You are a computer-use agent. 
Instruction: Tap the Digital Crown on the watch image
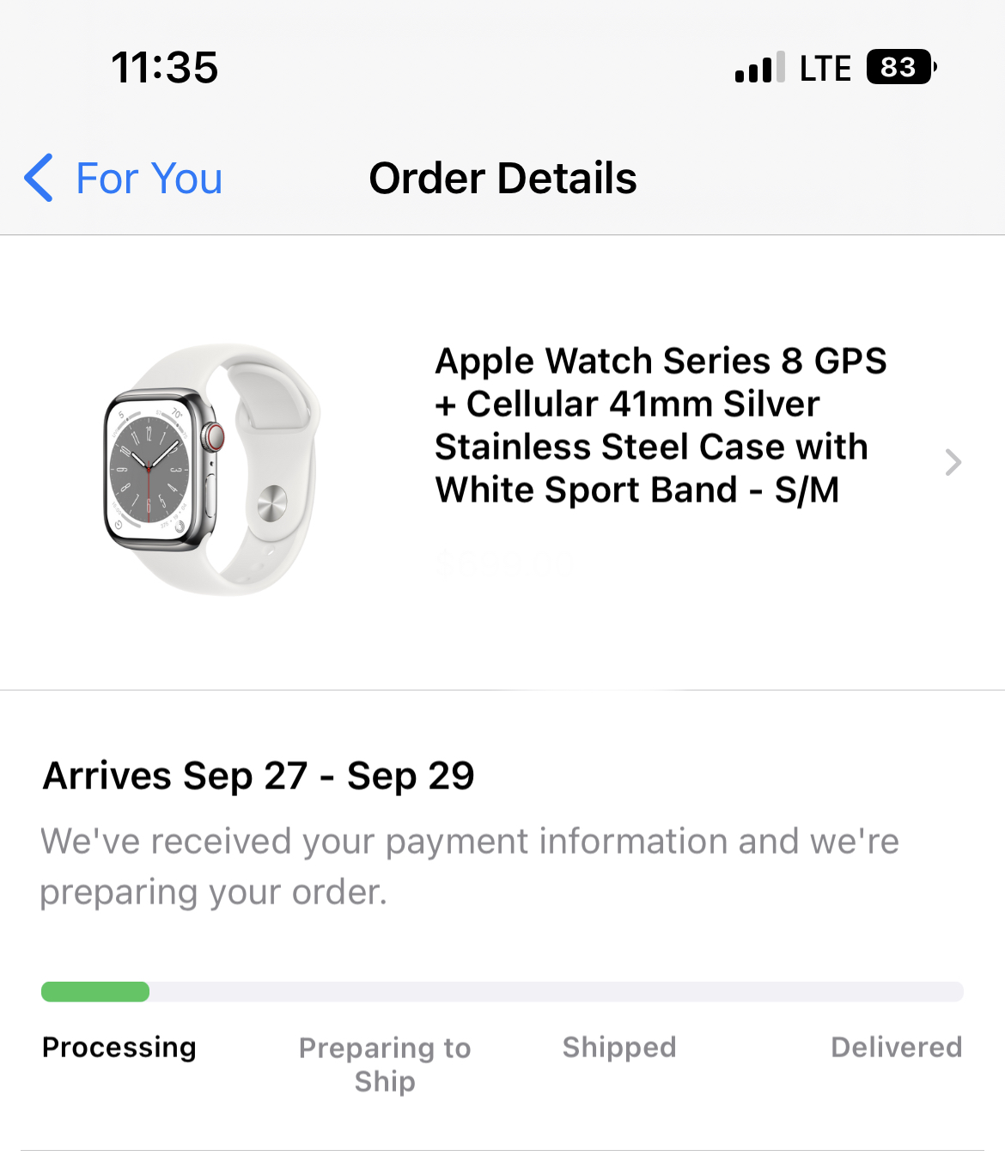(x=213, y=436)
